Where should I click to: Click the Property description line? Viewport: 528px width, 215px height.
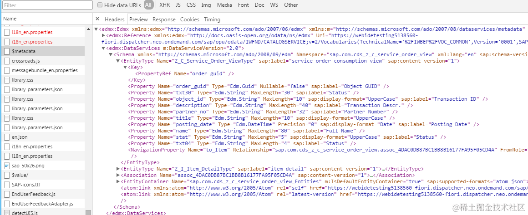point(270,105)
